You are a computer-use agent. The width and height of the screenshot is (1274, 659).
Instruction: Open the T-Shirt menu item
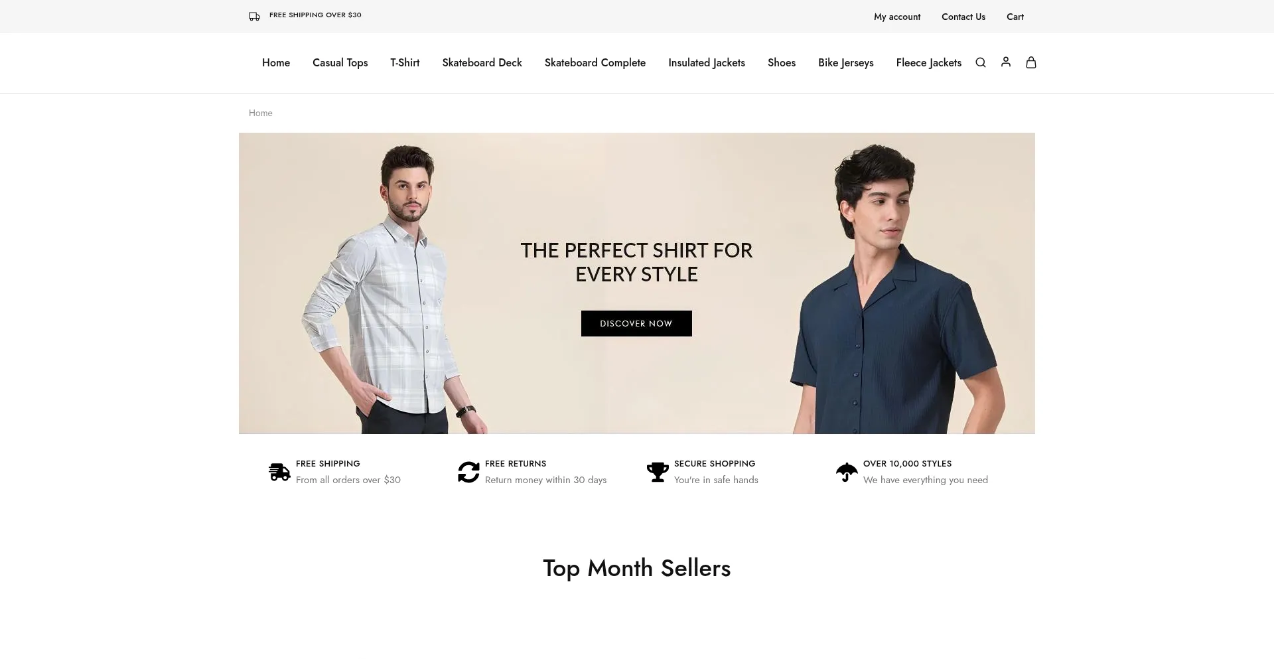[405, 62]
